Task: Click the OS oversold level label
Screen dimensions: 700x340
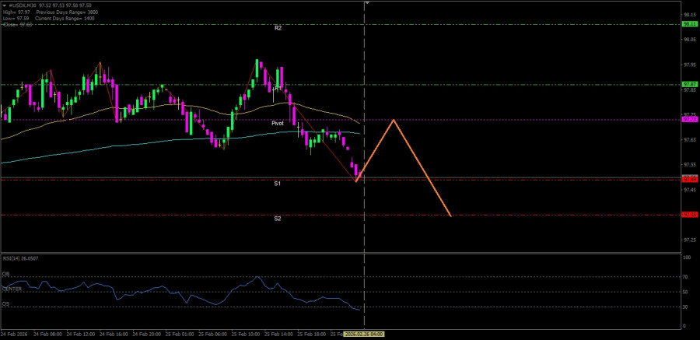Action: (x=5, y=304)
